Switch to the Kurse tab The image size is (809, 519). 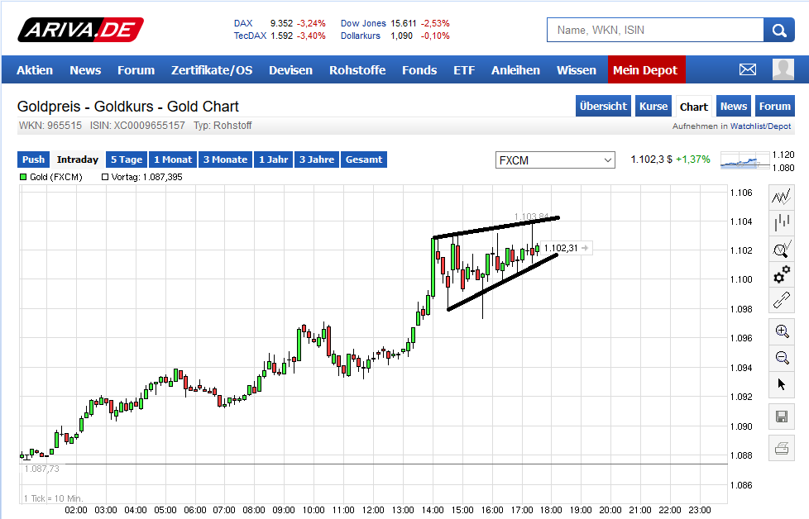[x=653, y=106]
